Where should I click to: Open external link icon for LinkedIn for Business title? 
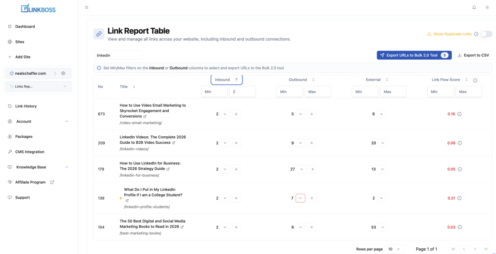tap(168, 169)
